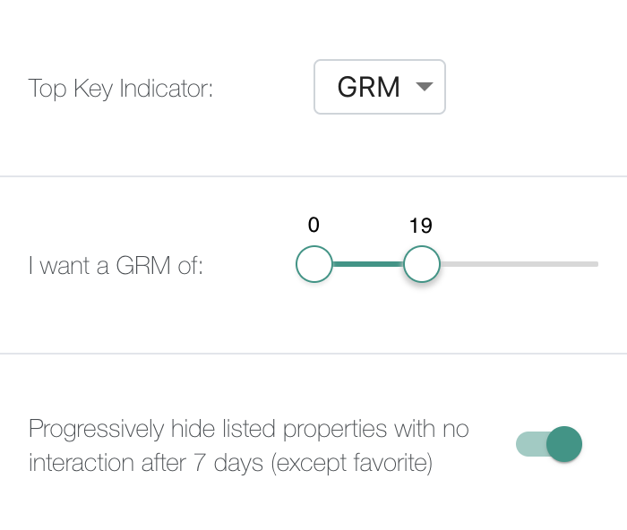This screenshot has height=530, width=627.
Task: Click the "19" value above the slider
Action: (x=421, y=226)
